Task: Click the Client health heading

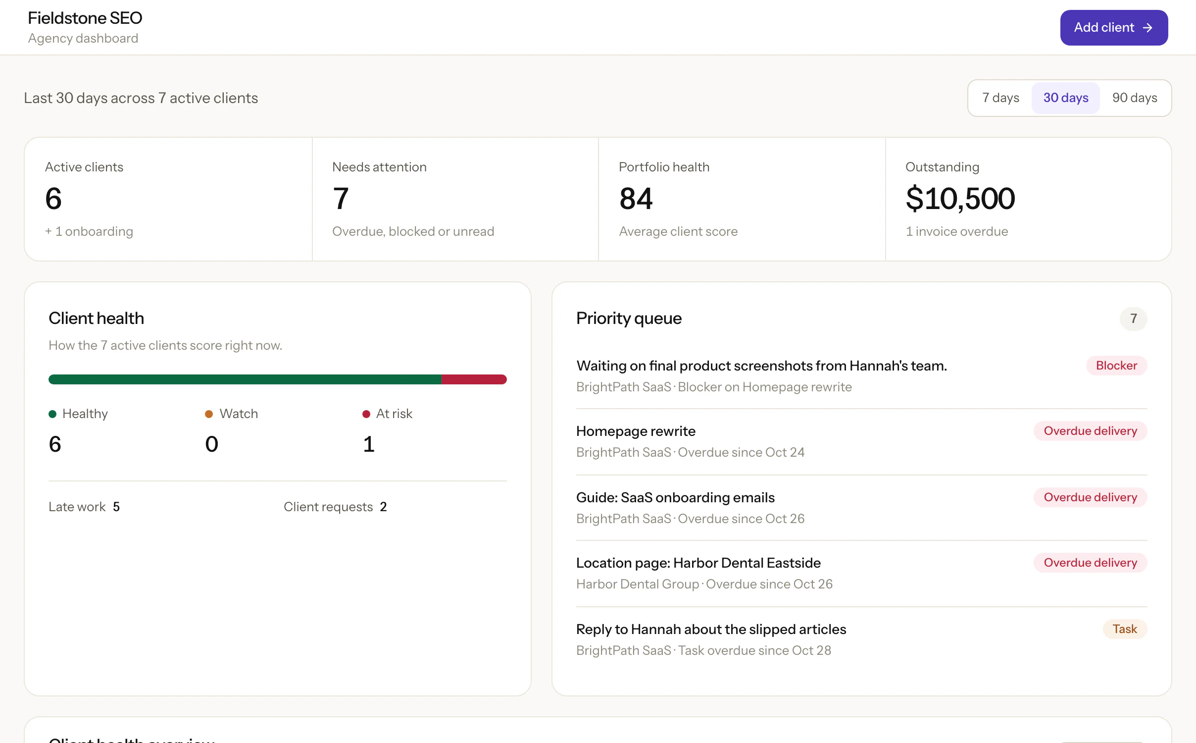Action: (x=97, y=318)
